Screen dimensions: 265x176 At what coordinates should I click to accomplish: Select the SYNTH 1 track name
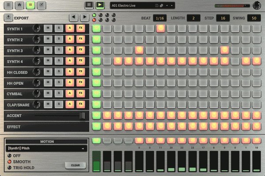click(15, 29)
